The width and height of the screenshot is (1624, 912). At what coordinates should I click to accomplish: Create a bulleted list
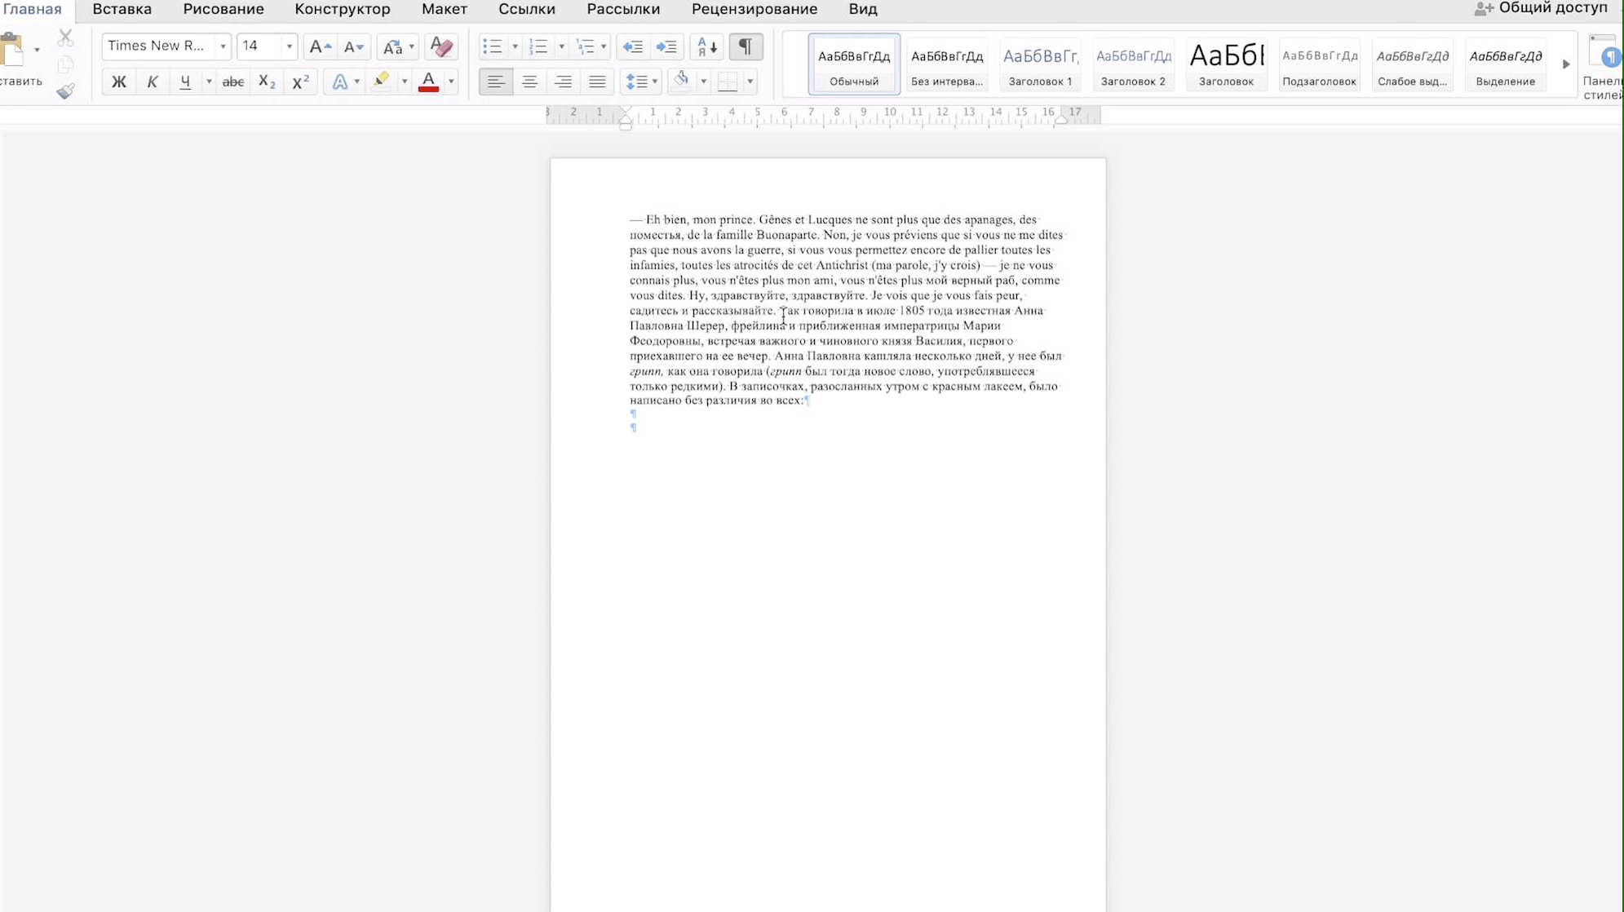click(492, 46)
